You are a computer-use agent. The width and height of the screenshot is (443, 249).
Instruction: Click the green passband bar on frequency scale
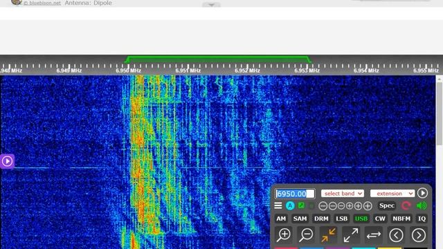tap(218, 59)
